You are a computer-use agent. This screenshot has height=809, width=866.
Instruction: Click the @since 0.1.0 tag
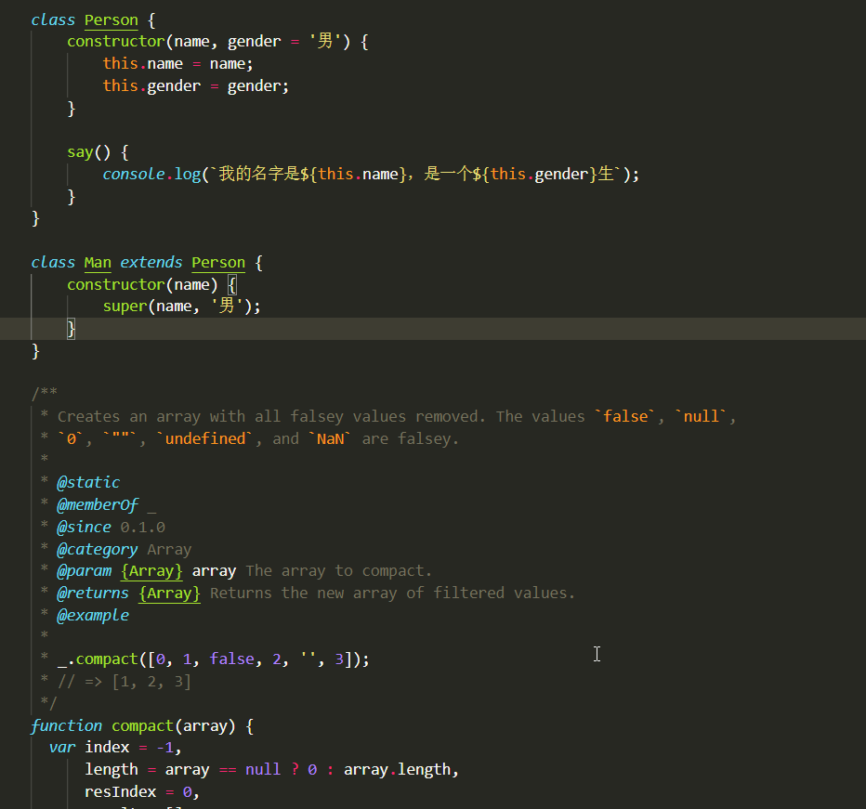pos(111,528)
